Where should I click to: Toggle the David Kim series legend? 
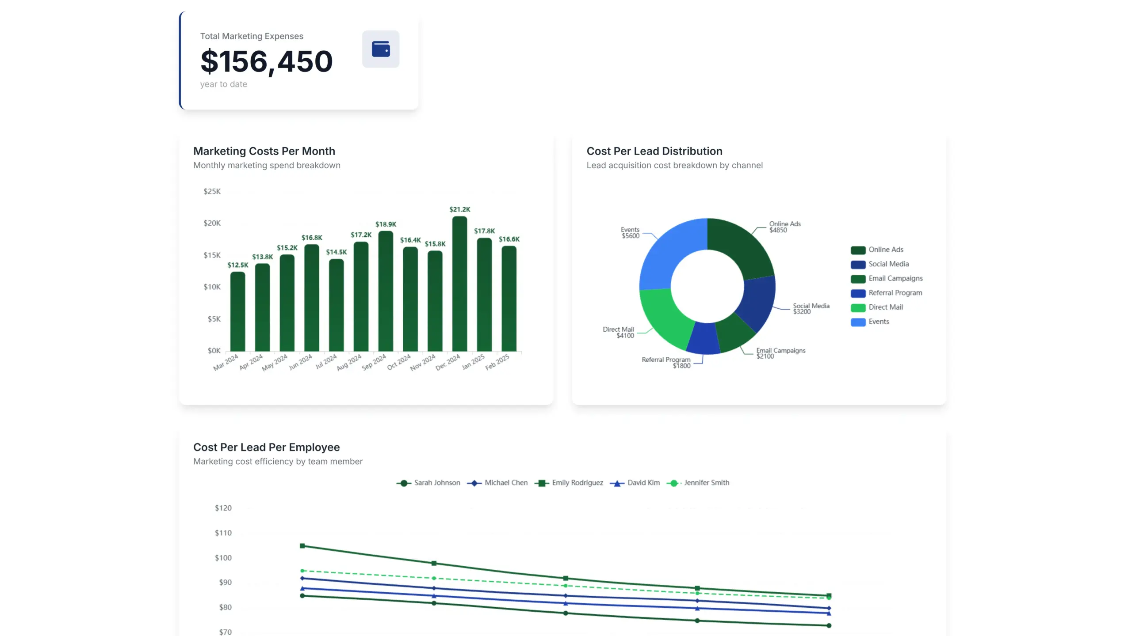pyautogui.click(x=635, y=483)
